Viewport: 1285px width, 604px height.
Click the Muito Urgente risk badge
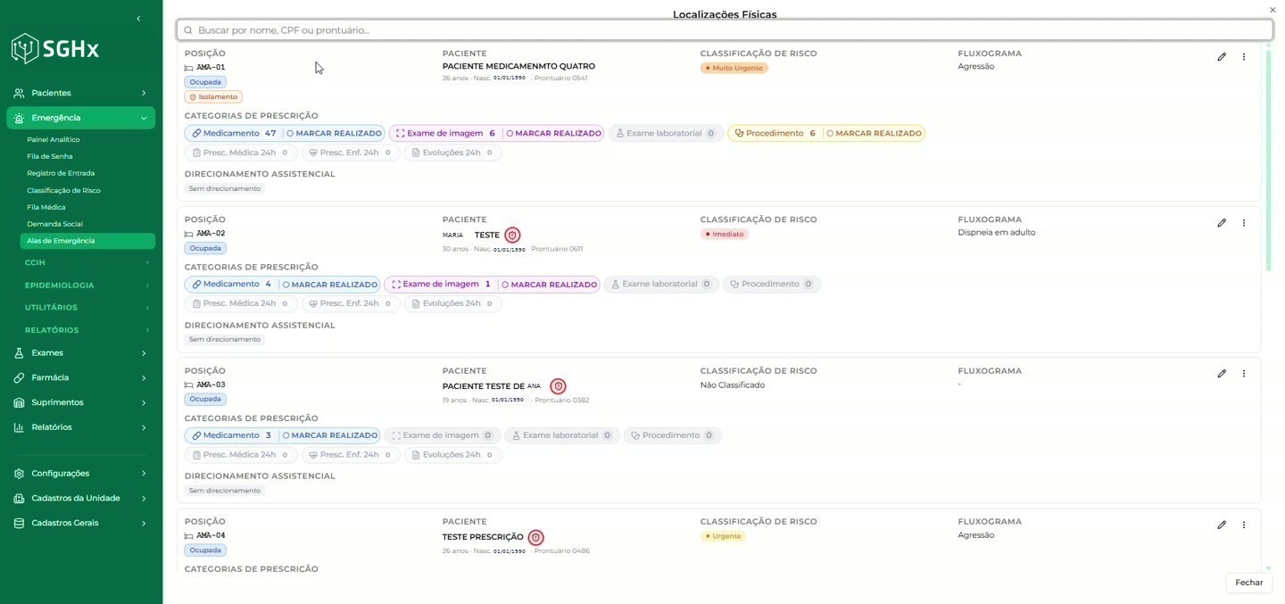(x=734, y=69)
